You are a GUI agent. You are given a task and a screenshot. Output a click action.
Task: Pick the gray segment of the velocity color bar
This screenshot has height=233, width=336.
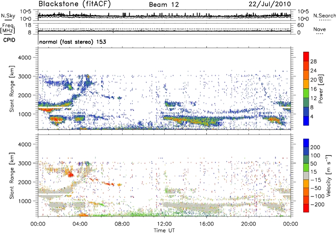pyautogui.click(x=306, y=175)
